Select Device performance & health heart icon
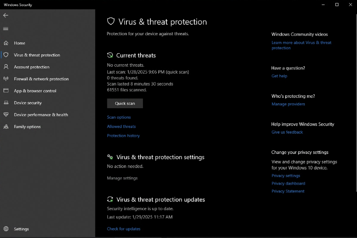 [6, 114]
